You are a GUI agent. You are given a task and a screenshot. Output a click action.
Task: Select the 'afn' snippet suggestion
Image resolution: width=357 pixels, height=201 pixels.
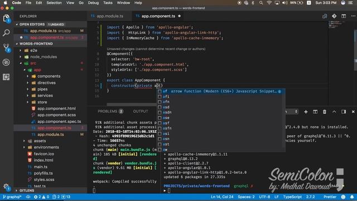coord(219,102)
